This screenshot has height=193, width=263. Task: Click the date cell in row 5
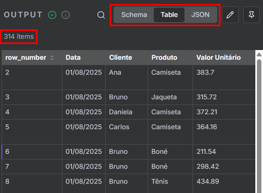[x=84, y=132]
